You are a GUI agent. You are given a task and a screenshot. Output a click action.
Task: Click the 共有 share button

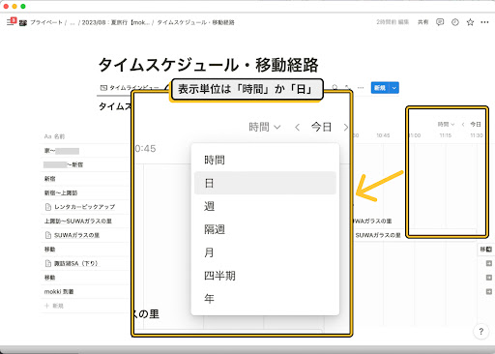tap(422, 22)
